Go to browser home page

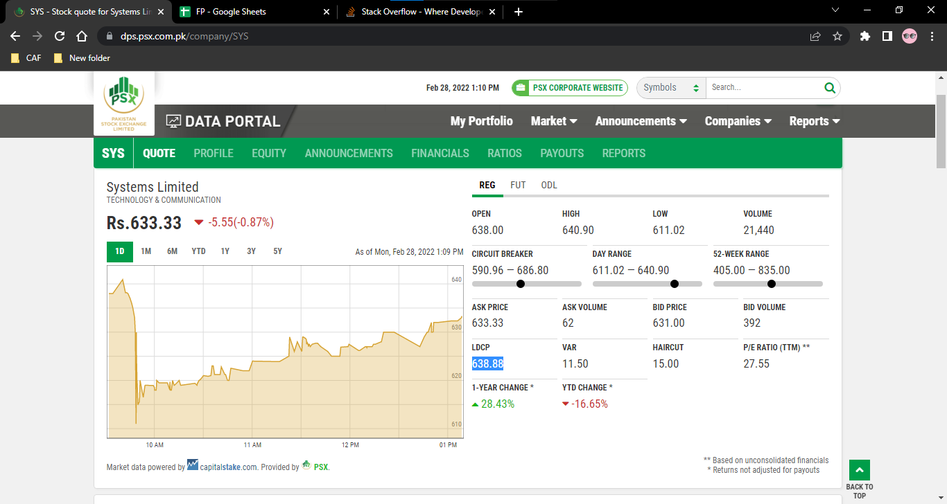pyautogui.click(x=82, y=36)
